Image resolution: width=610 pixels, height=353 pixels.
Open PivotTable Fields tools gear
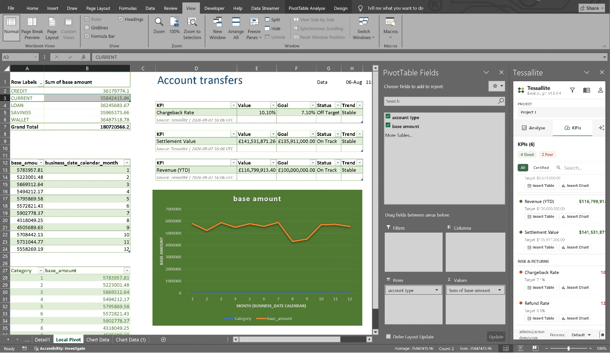497,86
